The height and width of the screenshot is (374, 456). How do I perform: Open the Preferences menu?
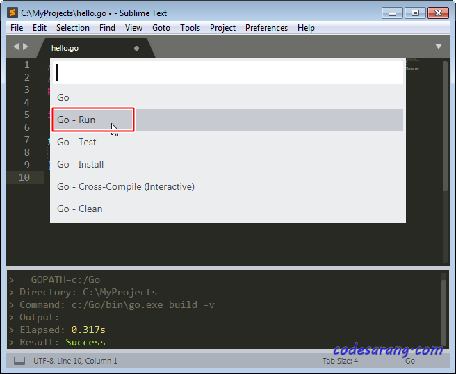click(266, 28)
